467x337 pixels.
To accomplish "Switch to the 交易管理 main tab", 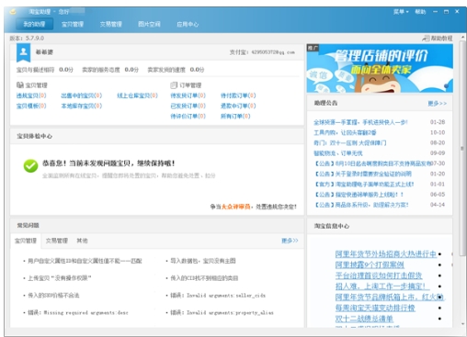I will pos(111,24).
